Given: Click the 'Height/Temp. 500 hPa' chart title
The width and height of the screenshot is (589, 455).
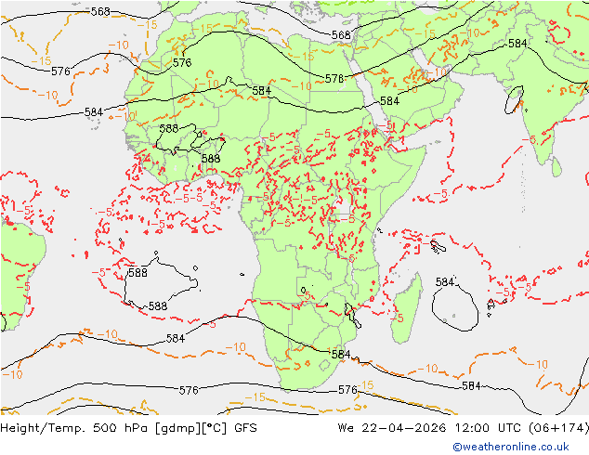Looking at the screenshot, I should pos(75,428).
